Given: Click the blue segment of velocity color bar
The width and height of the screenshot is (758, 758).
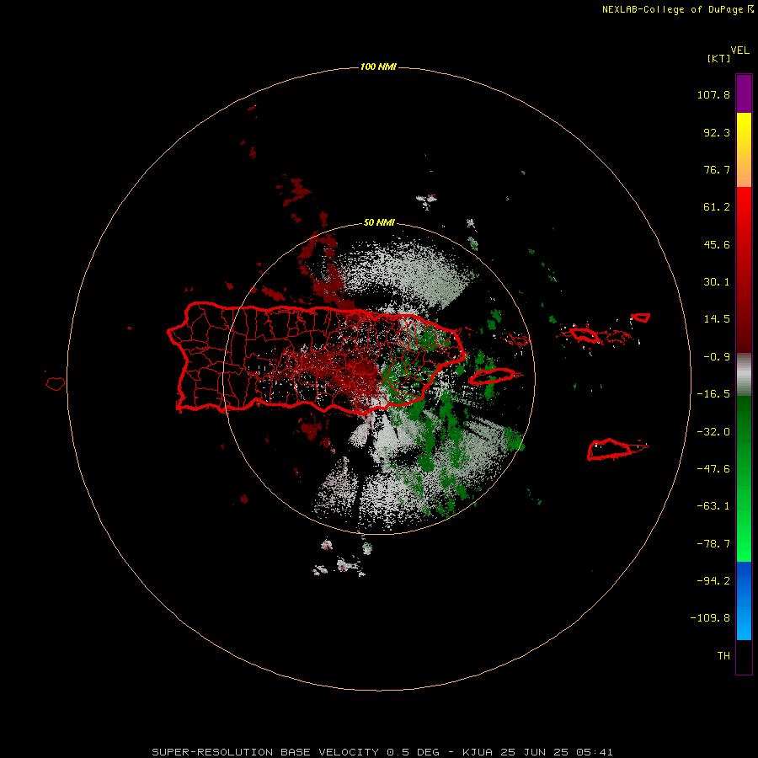Looking at the screenshot, I should click(744, 601).
